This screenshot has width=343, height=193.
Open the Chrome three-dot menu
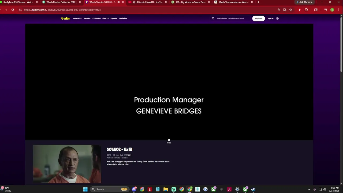pos(339,10)
